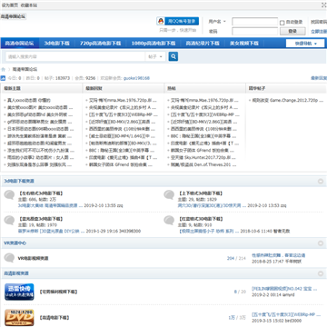Collapse the 3d电影下载资源 section
This screenshot has height=327, width=327.
tap(321, 182)
